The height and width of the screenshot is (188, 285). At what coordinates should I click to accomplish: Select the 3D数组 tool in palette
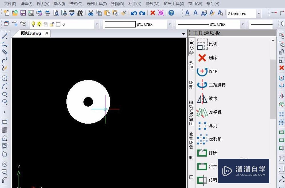pos(209,139)
